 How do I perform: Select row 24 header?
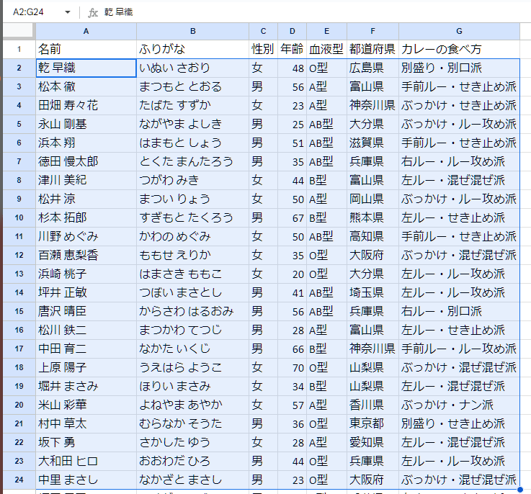[17, 480]
